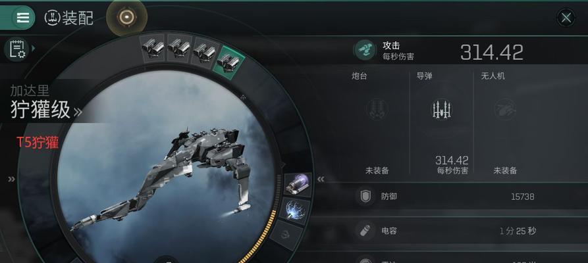Click the golden ship view icon

[x=126, y=17]
